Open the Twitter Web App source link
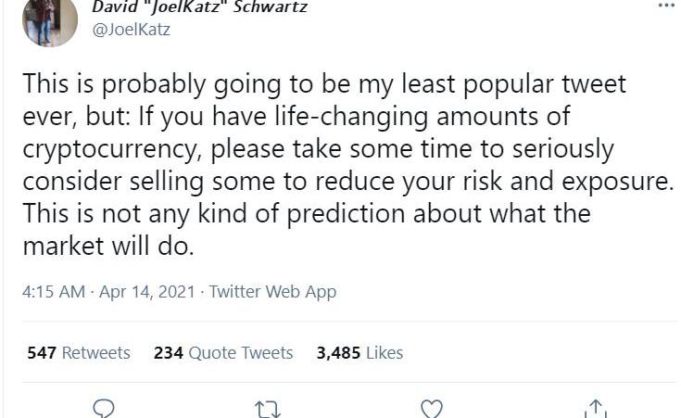Screen dimensions: 681x418 pyautogui.click(x=272, y=292)
